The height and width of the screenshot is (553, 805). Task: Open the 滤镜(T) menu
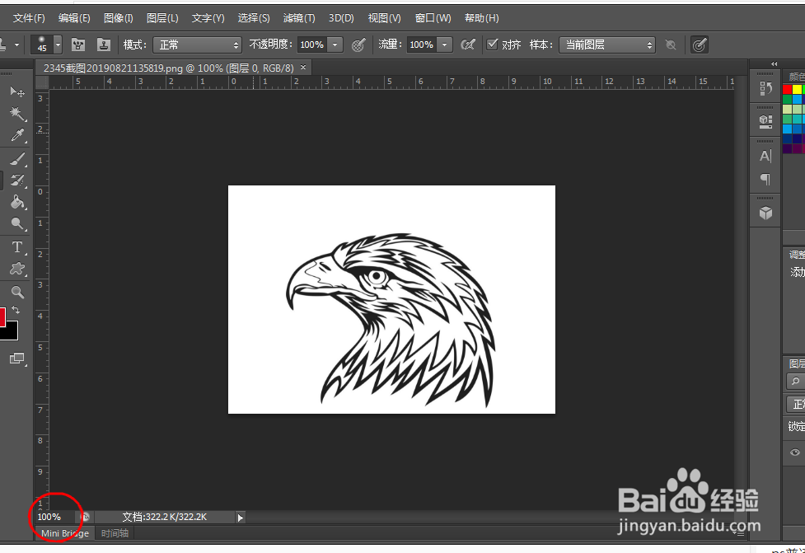click(299, 18)
